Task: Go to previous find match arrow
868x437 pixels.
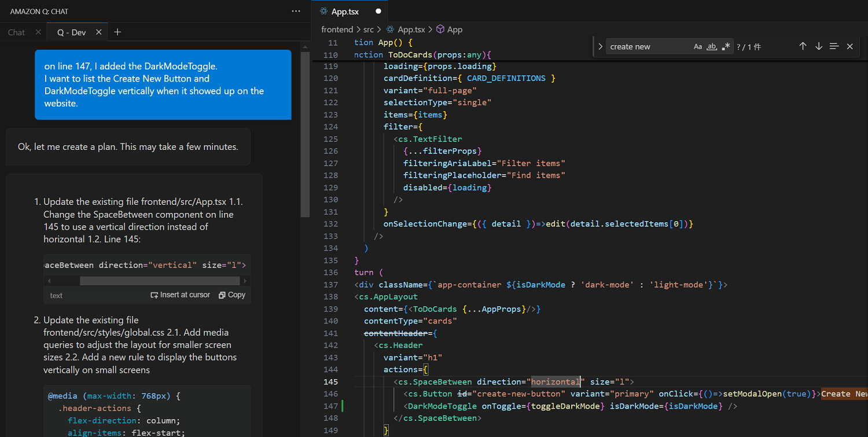Action: point(803,46)
